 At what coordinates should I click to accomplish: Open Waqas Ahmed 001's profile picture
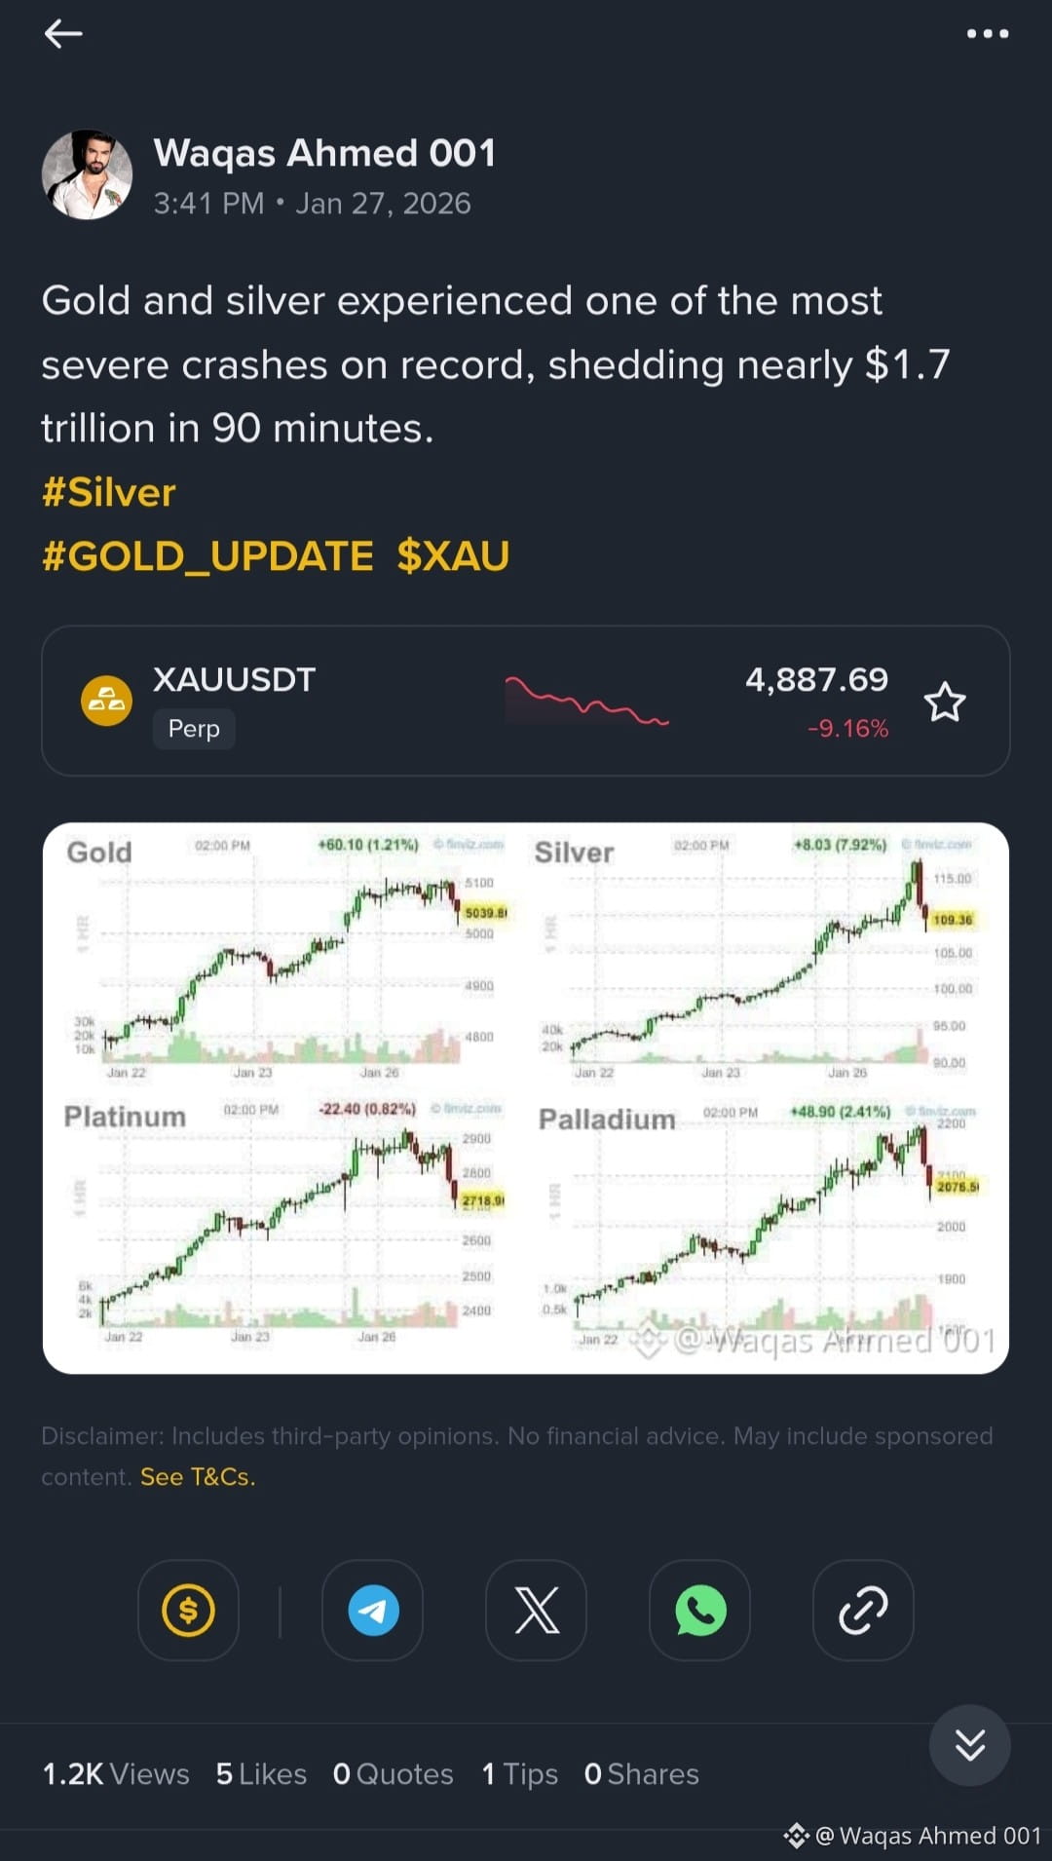click(x=87, y=174)
